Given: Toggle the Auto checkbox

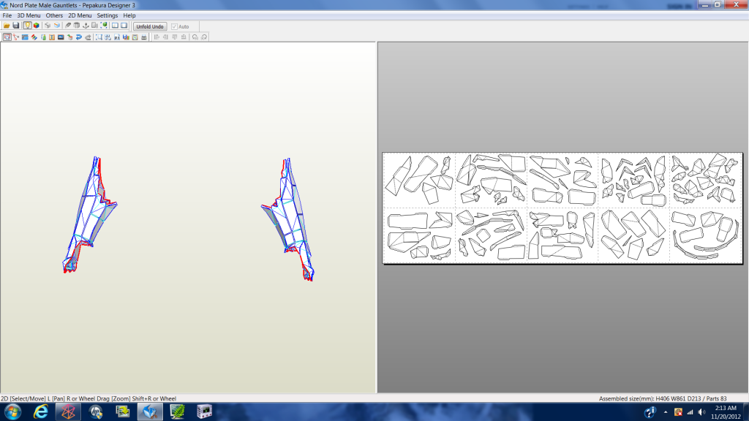Looking at the screenshot, I should 174,27.
